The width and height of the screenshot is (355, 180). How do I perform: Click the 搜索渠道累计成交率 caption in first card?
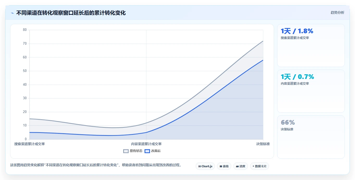click(x=295, y=38)
